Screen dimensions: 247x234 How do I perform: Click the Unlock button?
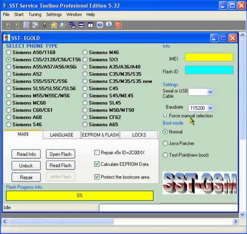[26, 166]
